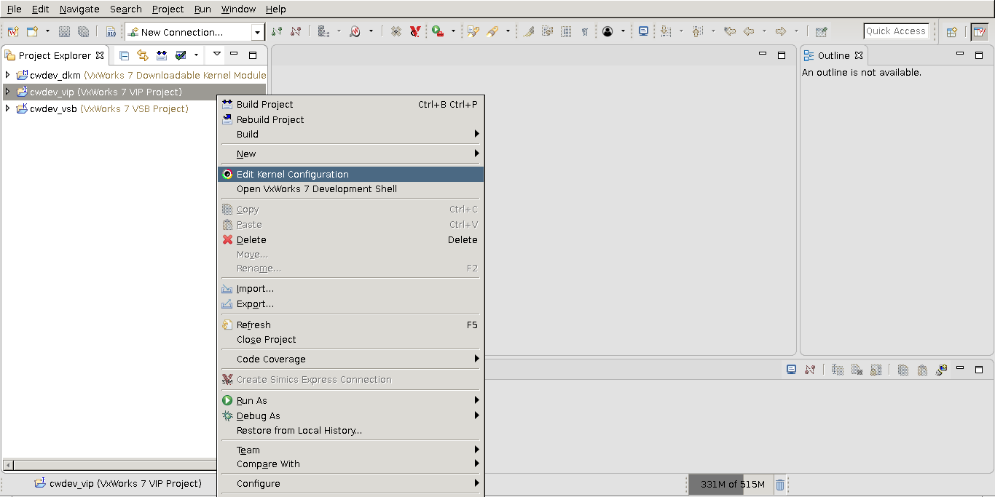Click the red W search icon
995x497 pixels.
pyautogui.click(x=355, y=31)
